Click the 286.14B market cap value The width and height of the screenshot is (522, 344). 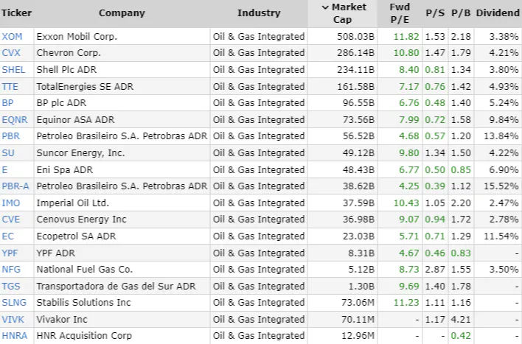point(355,53)
